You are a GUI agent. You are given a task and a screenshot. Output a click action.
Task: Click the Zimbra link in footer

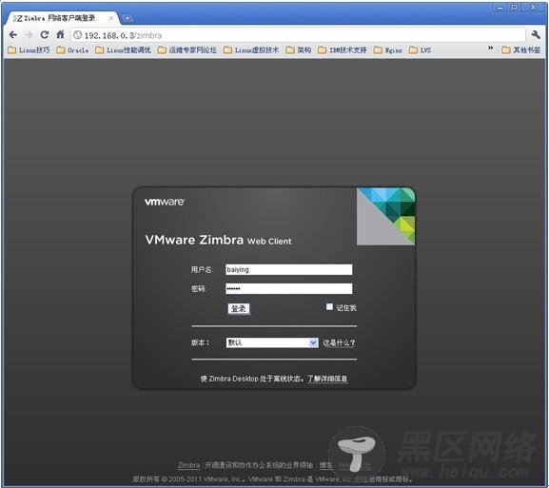189,465
